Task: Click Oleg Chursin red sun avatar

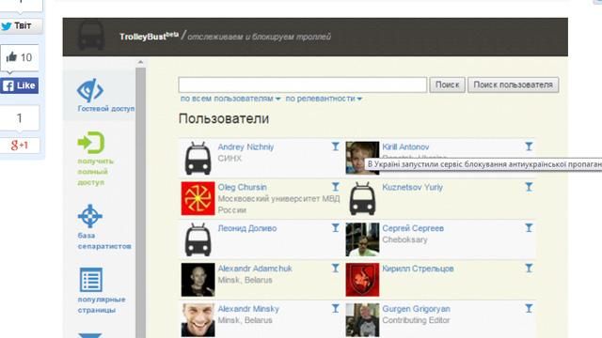Action: tap(198, 198)
